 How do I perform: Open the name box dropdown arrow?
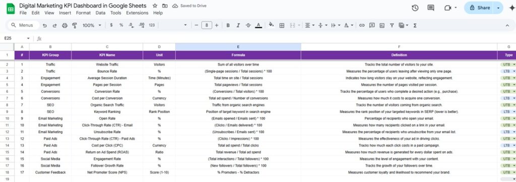click(28, 38)
